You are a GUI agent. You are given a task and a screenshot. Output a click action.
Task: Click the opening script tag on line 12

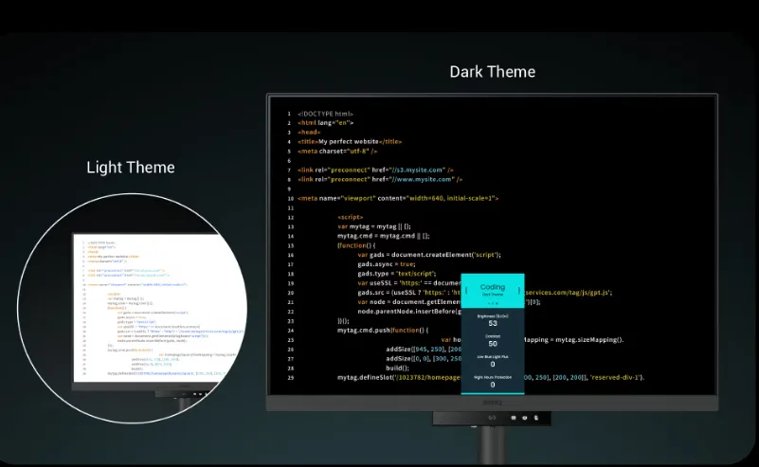click(x=351, y=217)
